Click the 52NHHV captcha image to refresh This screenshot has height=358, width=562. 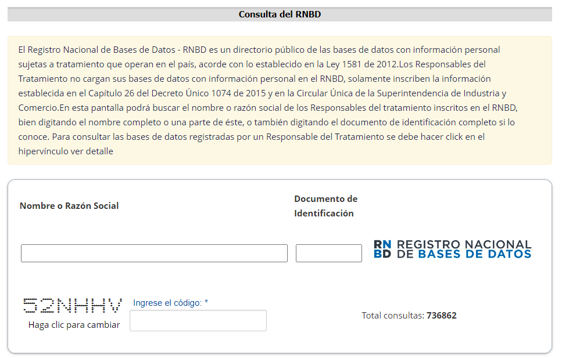point(73,306)
